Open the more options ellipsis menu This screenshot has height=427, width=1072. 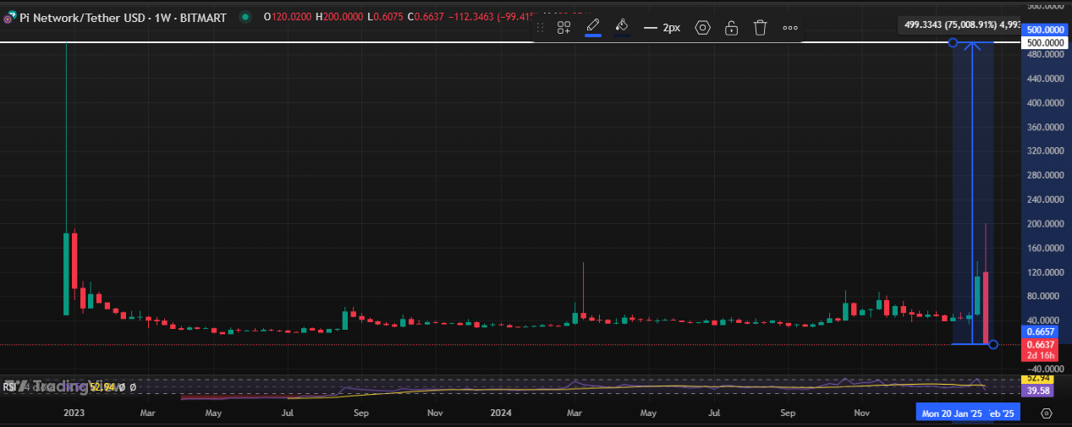pos(789,28)
